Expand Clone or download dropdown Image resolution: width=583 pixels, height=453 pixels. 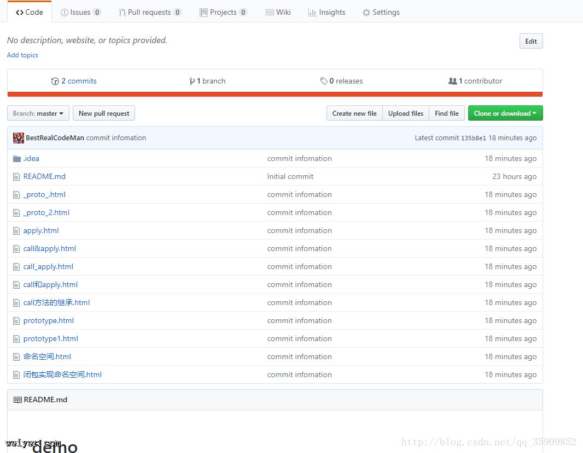[x=505, y=113]
